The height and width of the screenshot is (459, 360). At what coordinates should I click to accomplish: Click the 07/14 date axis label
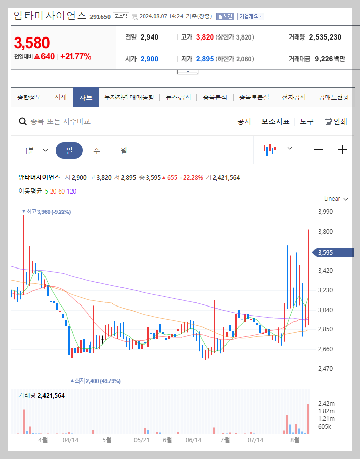coord(255,440)
